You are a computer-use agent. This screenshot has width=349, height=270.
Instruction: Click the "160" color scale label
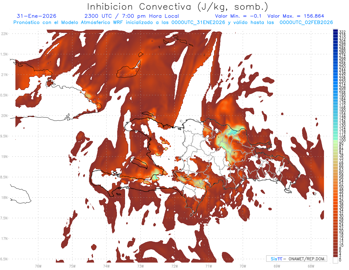pos(342,111)
